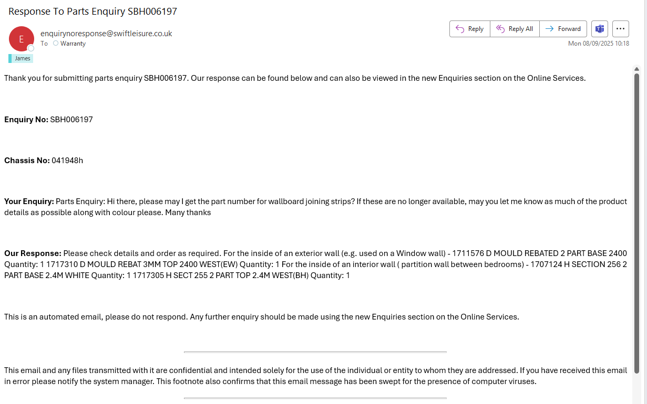
Task: Select the Warranty recipient name
Action: click(73, 44)
